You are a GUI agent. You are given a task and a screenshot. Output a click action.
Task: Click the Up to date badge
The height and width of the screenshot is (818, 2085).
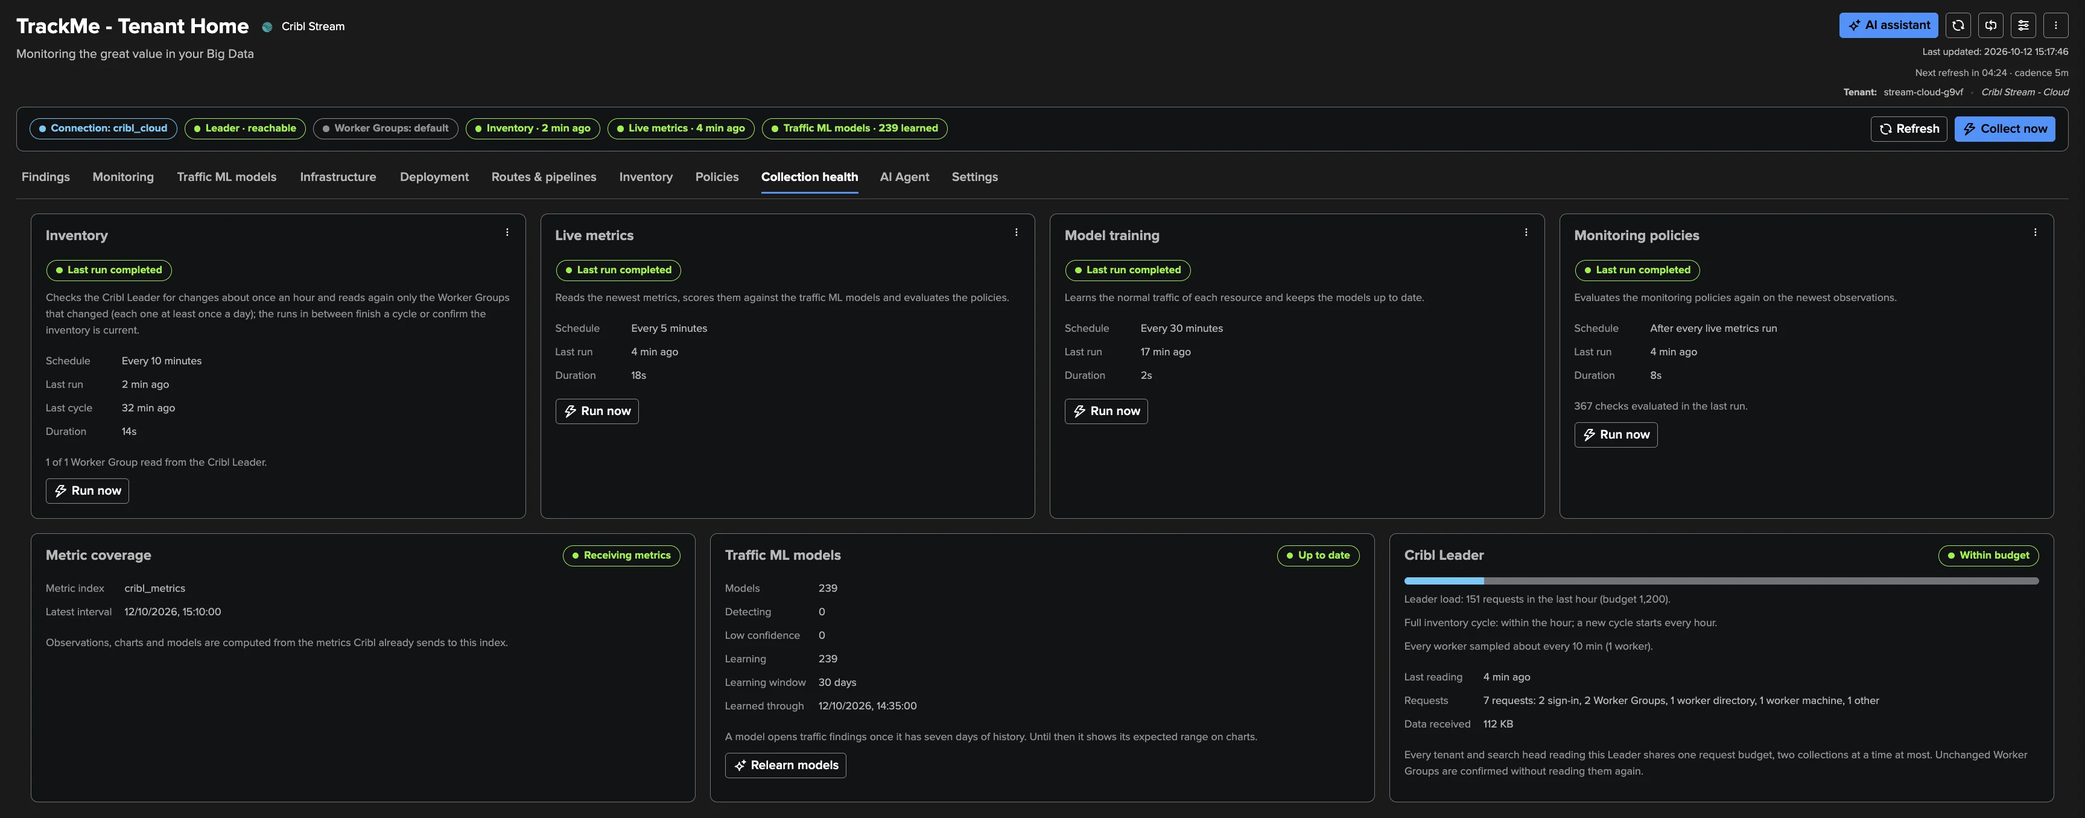pyautogui.click(x=1318, y=555)
